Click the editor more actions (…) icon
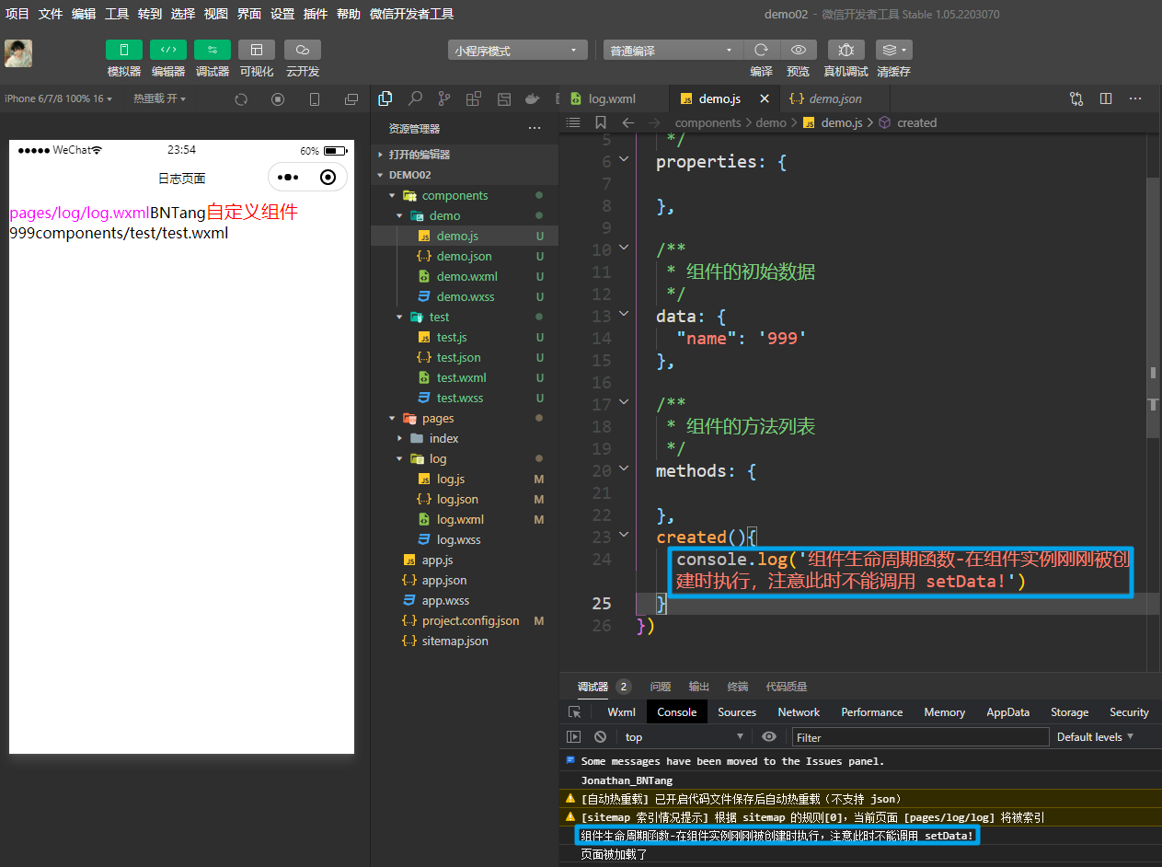Screen dimensions: 1162x867 1135,98
